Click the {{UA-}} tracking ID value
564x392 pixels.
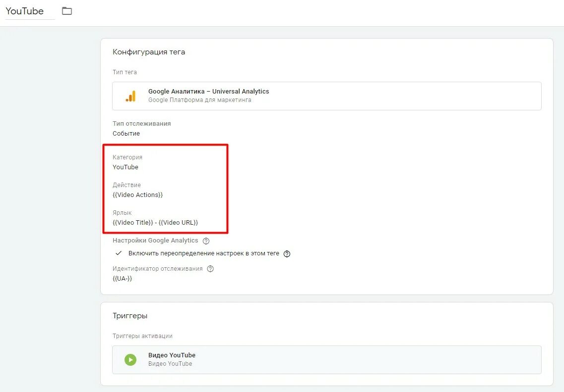tap(123, 279)
